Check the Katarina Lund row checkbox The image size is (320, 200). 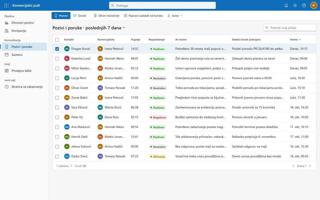[x=57, y=59]
